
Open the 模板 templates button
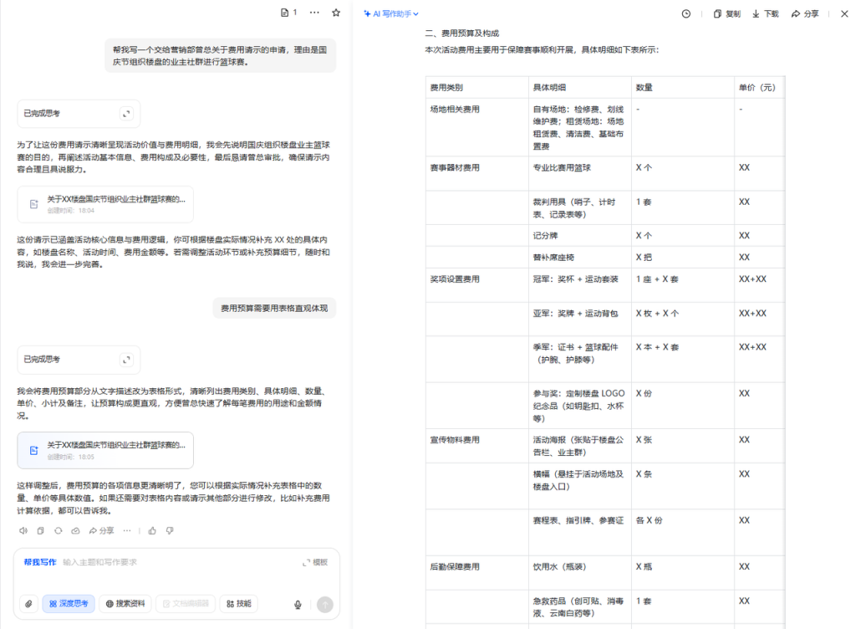[x=315, y=562]
